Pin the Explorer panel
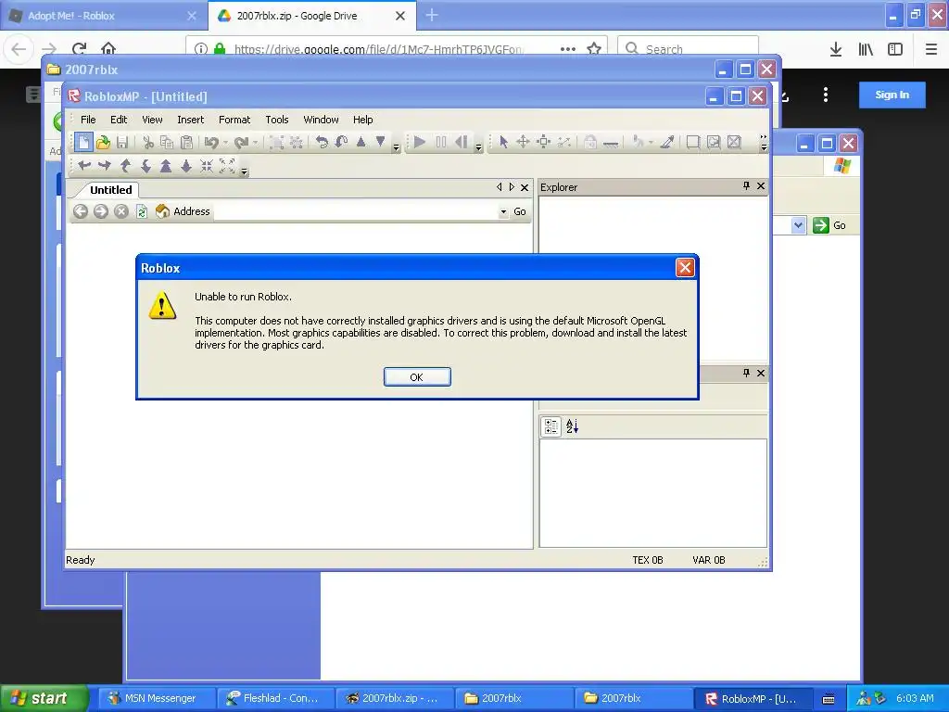 point(746,185)
